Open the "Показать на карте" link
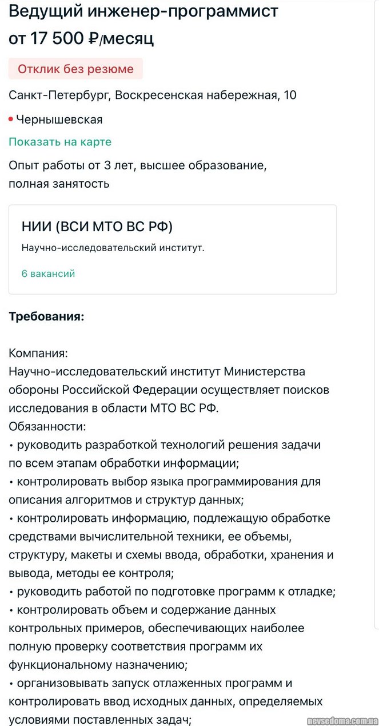This screenshot has width=379, height=726. (60, 142)
